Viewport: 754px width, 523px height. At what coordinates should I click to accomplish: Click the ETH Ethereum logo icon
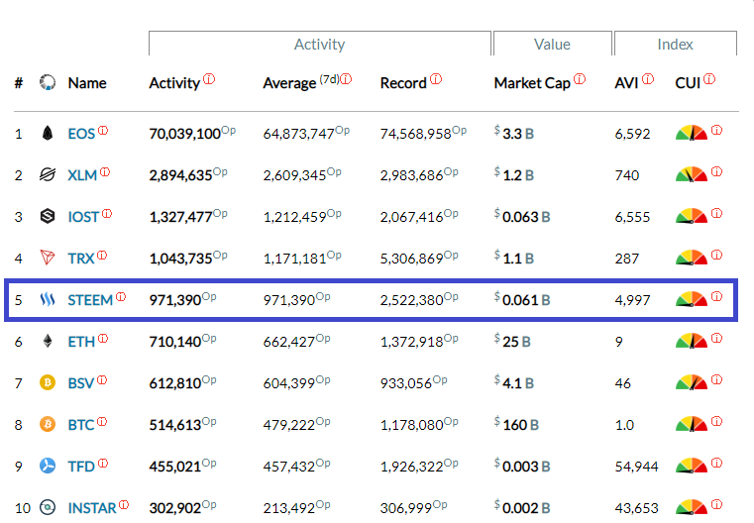coord(48,342)
